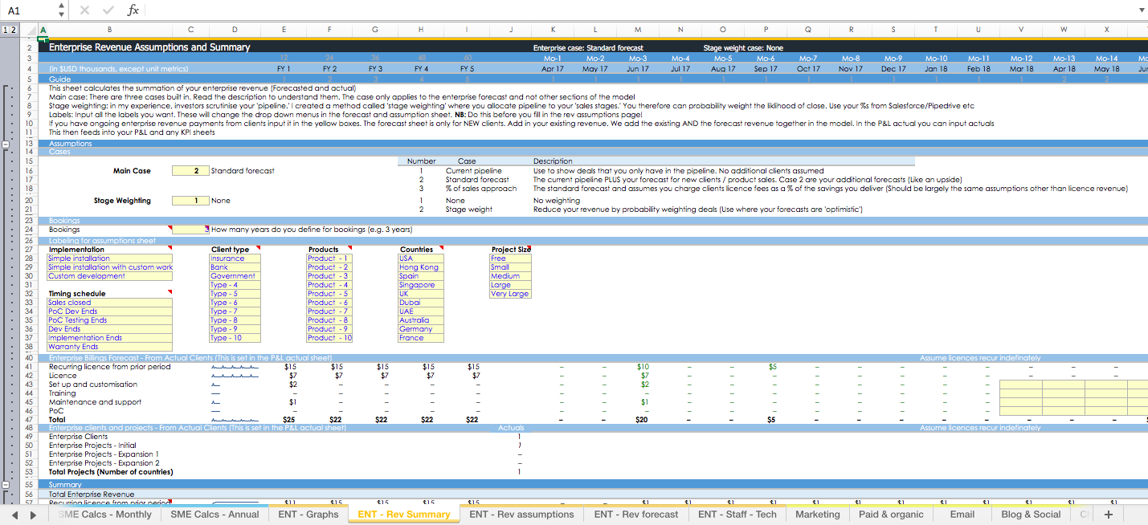
Task: Open the ENT - Rev forecast tab
Action: pos(636,515)
